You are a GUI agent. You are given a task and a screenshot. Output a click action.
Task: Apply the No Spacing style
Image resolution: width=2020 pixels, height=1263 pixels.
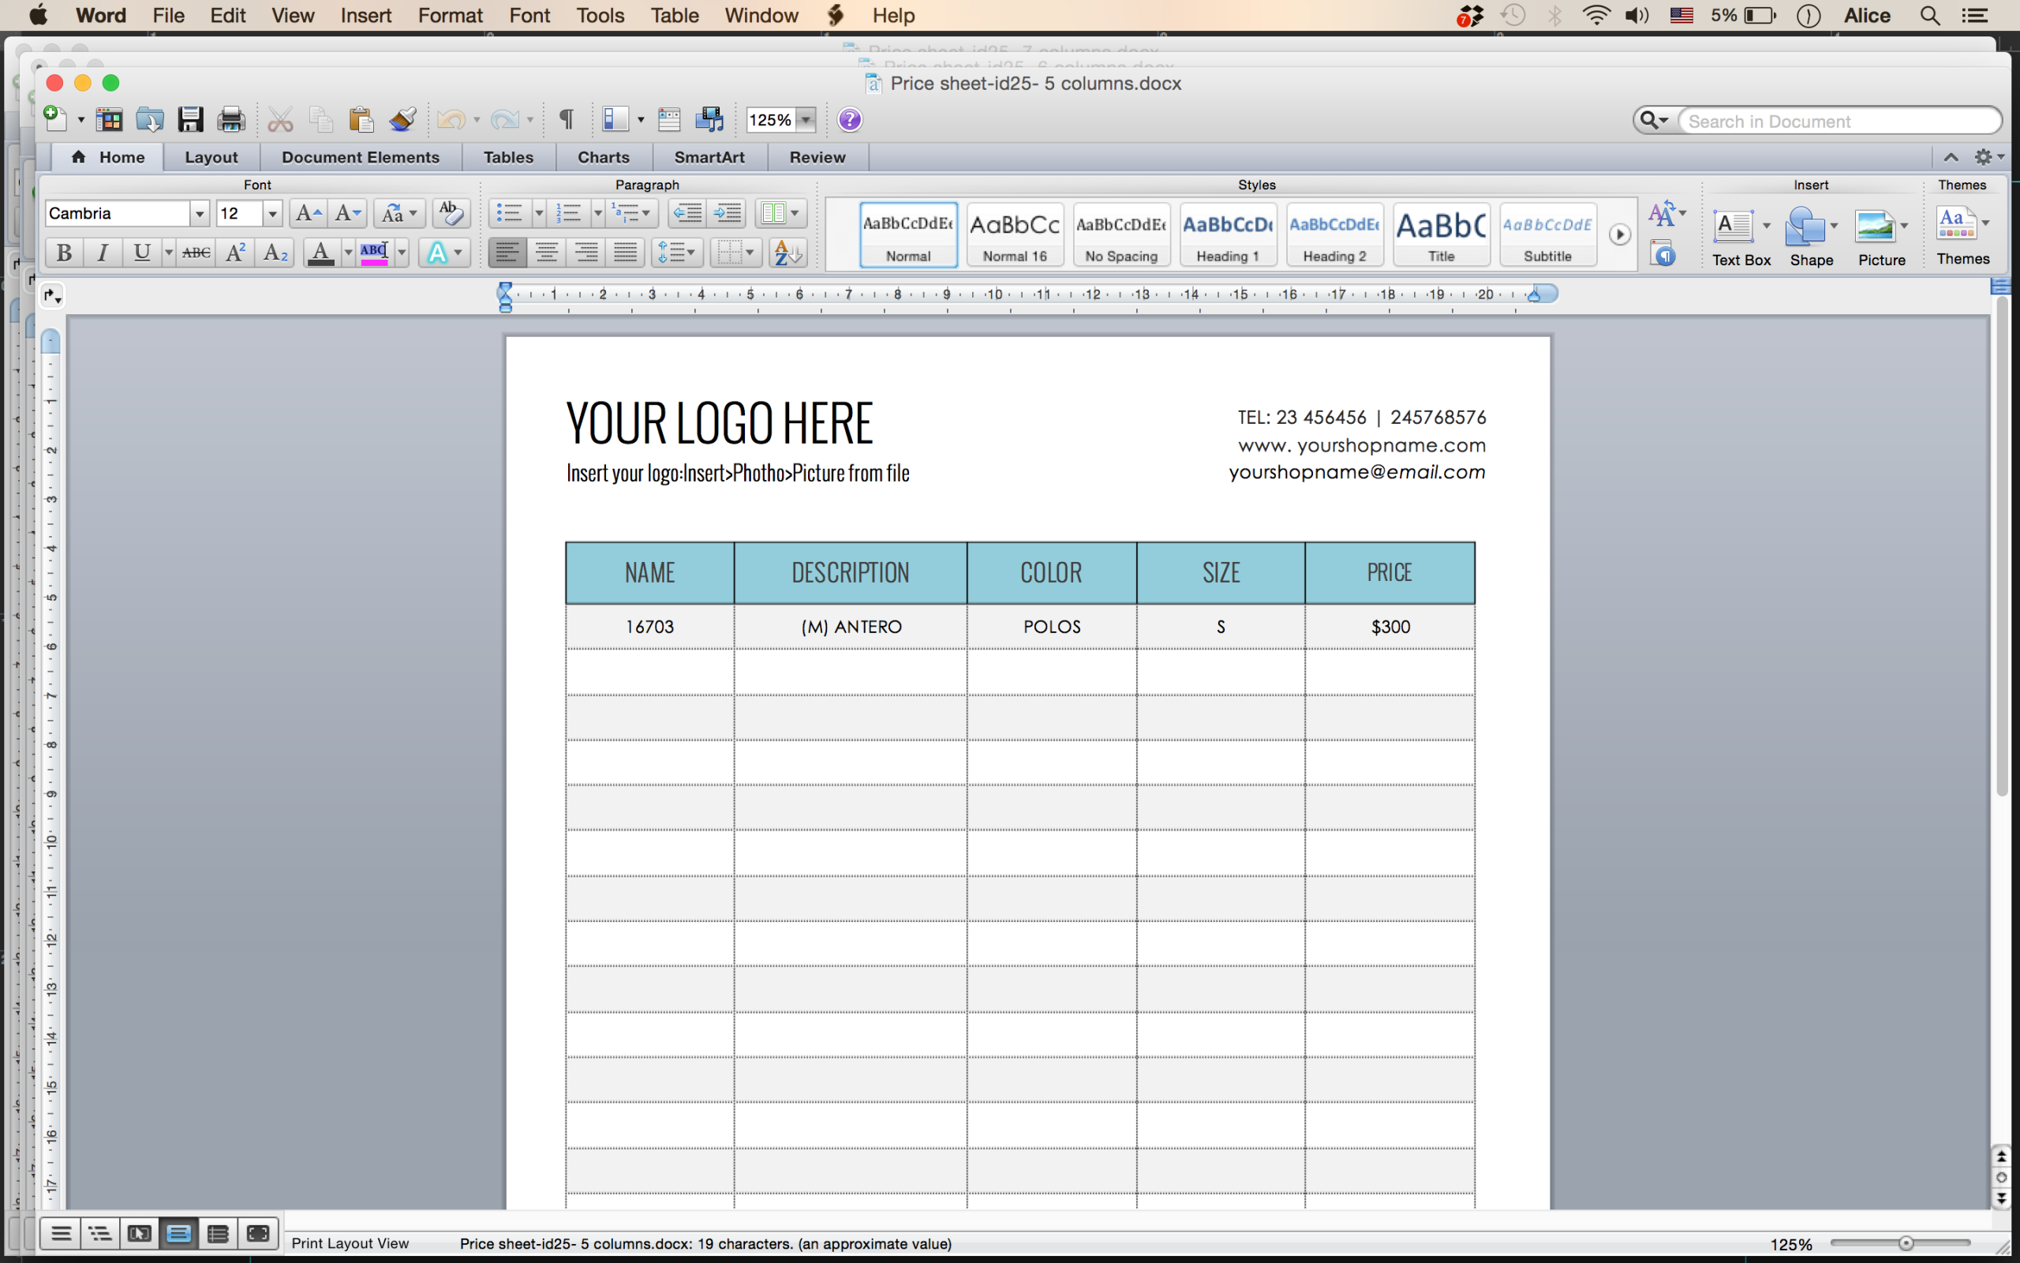1121,234
